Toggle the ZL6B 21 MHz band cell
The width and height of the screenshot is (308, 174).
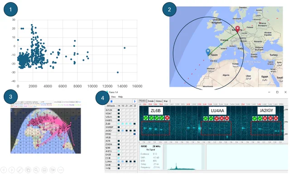pos(126,124)
